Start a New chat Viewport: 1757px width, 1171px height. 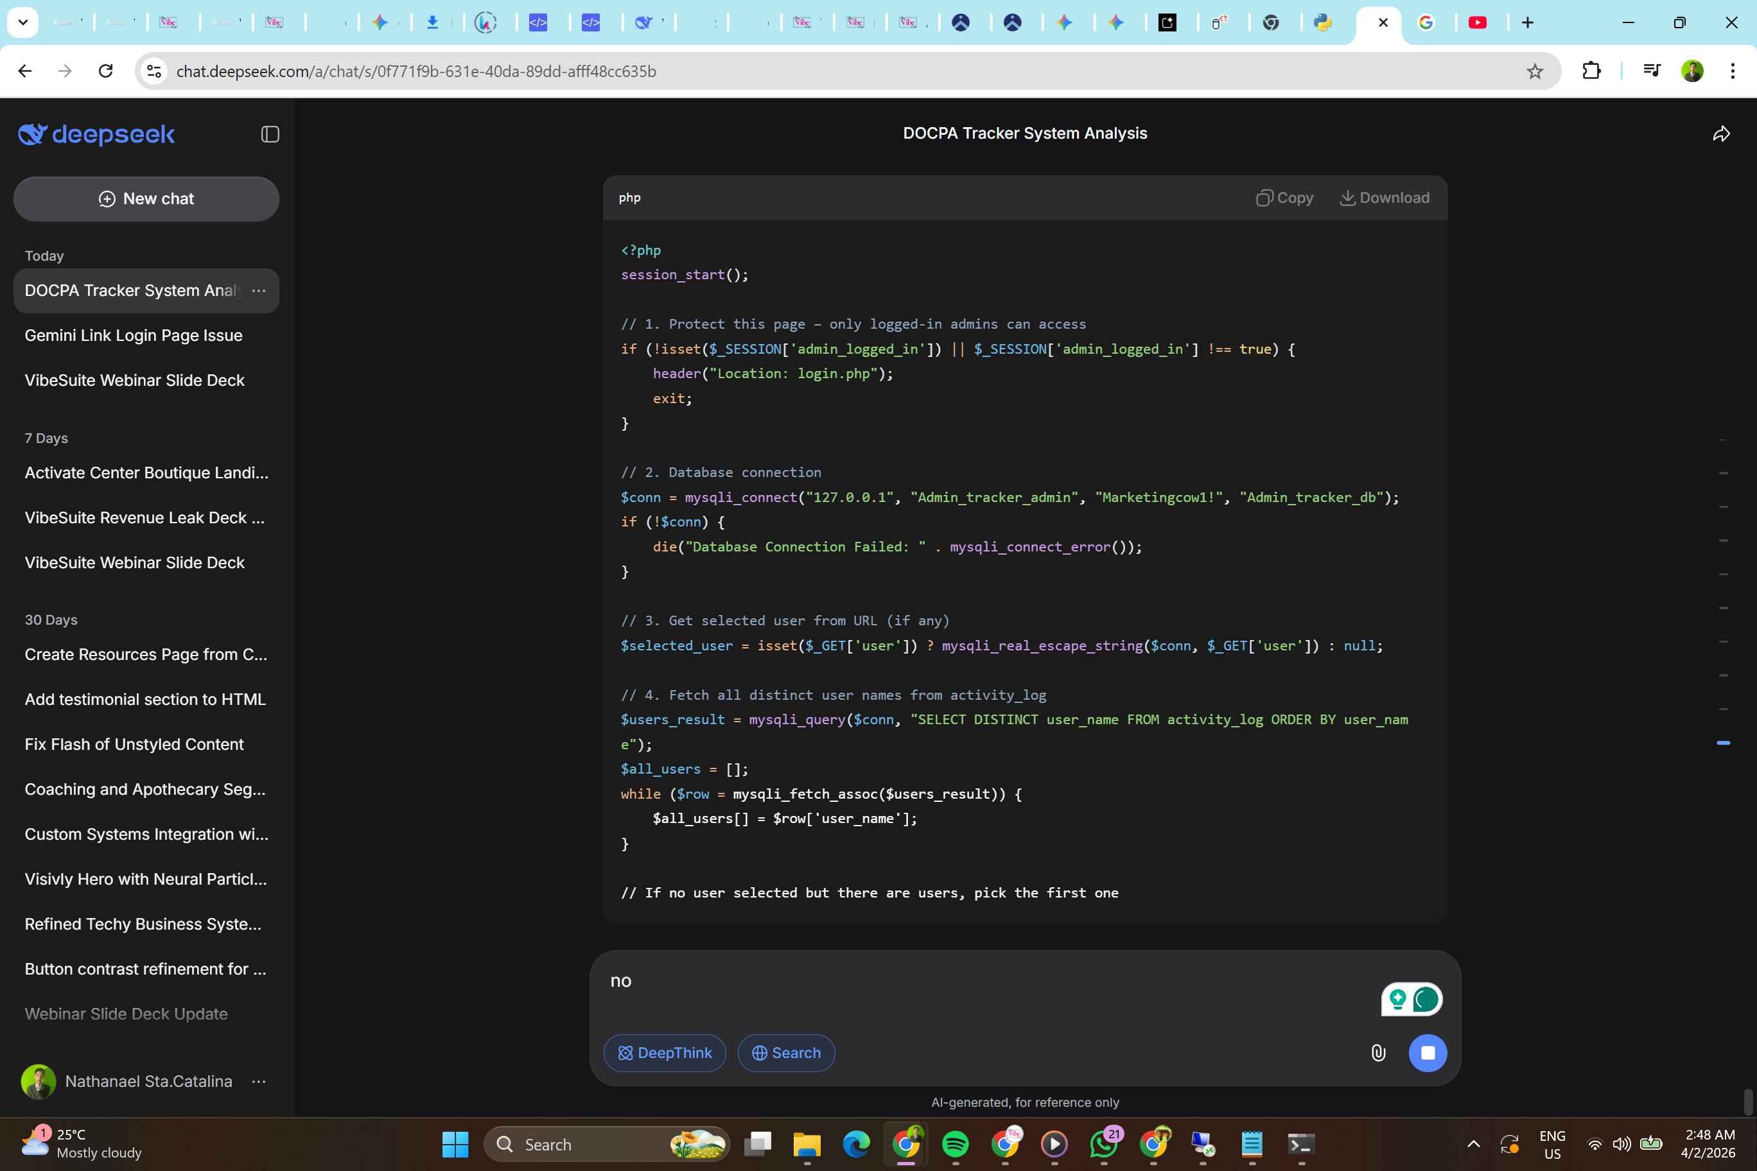146,198
